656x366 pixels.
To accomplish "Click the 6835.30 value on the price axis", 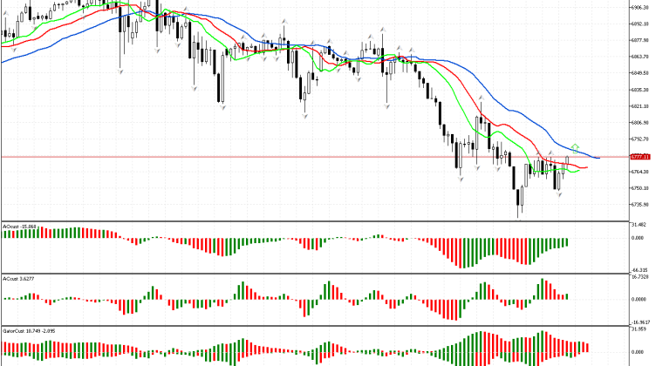I will click(x=641, y=89).
